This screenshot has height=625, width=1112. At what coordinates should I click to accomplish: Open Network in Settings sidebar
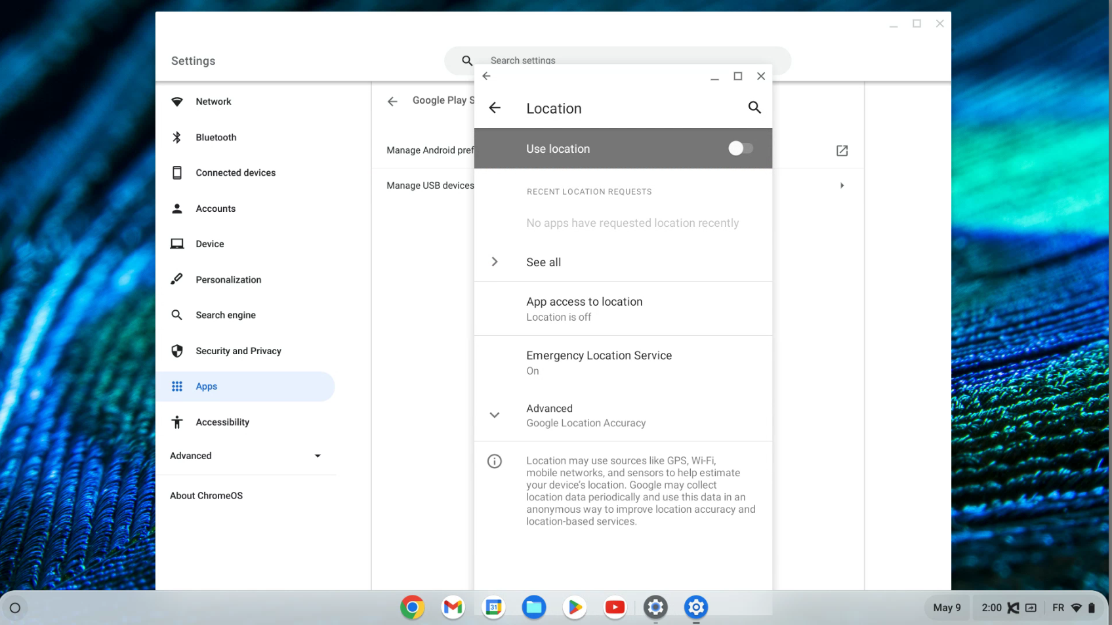245,102
